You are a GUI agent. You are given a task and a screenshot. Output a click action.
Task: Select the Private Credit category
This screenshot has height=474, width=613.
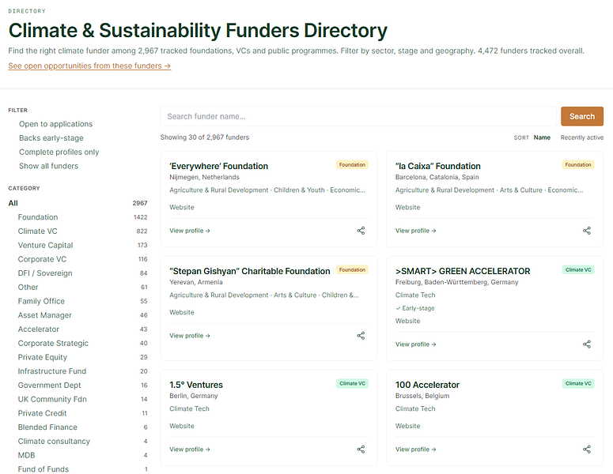point(82,413)
